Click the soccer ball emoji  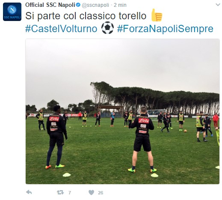pos(107,28)
